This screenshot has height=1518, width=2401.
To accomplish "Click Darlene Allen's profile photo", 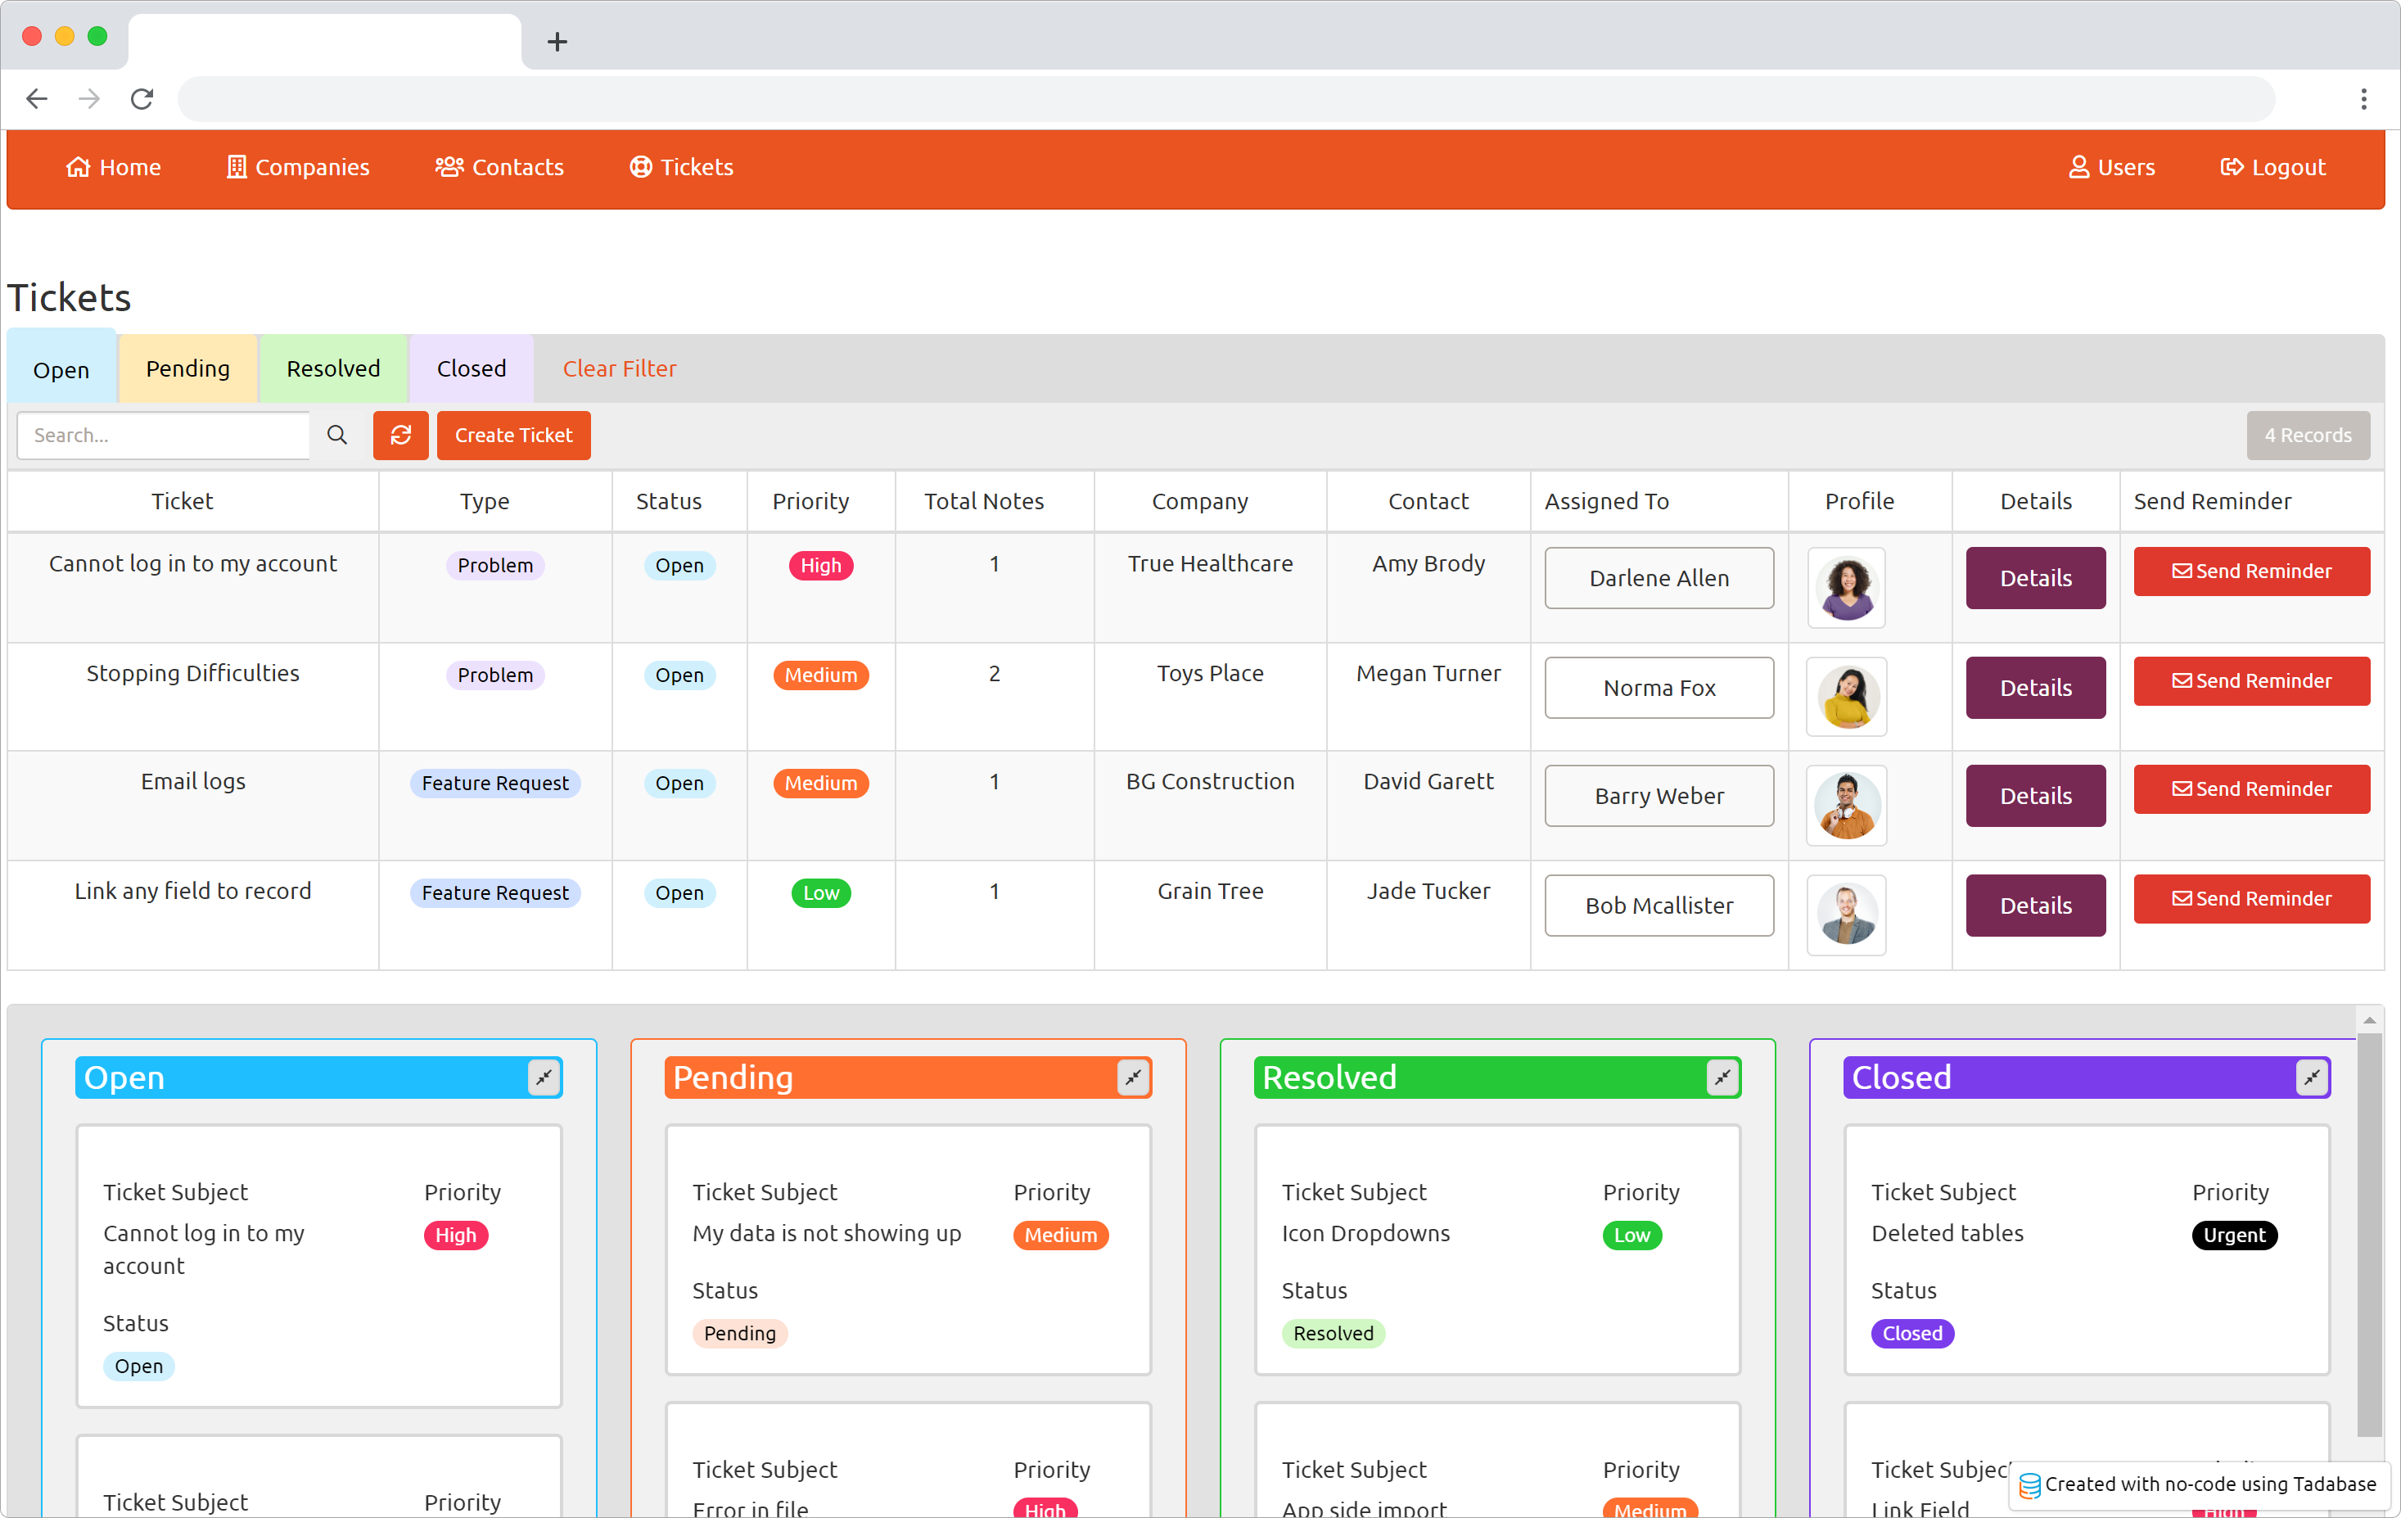I will [1846, 587].
